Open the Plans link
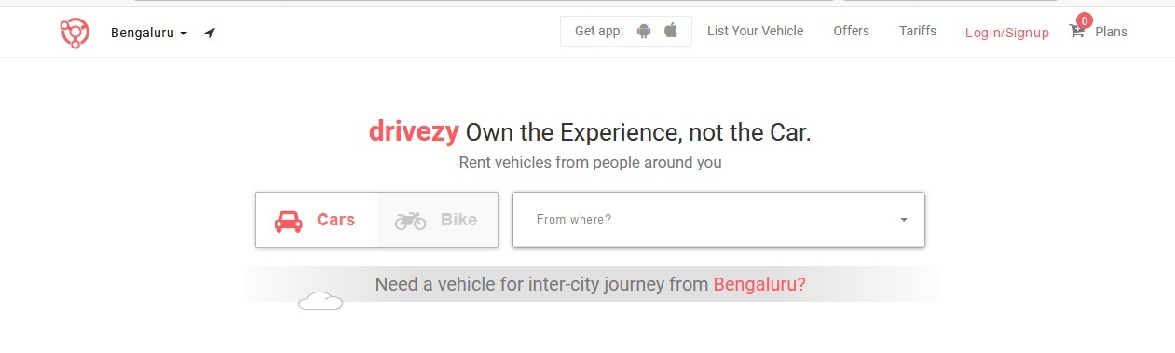 click(x=1111, y=32)
